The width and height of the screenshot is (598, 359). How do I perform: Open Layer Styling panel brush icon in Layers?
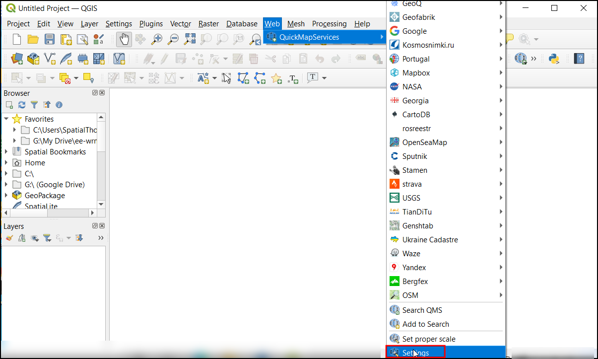click(9, 238)
